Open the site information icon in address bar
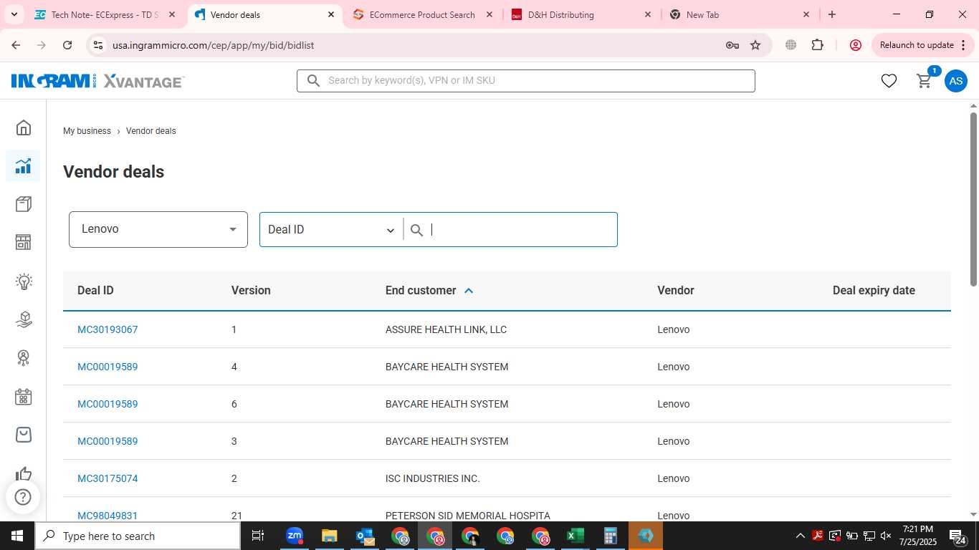Viewport: 979px width, 550px height. pos(98,45)
